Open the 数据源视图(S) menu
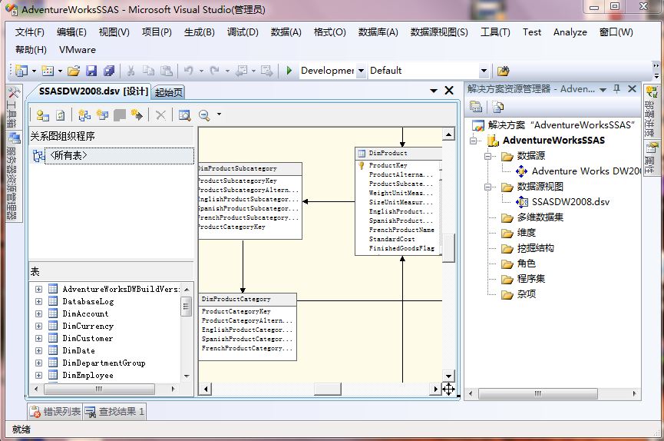 (x=439, y=32)
